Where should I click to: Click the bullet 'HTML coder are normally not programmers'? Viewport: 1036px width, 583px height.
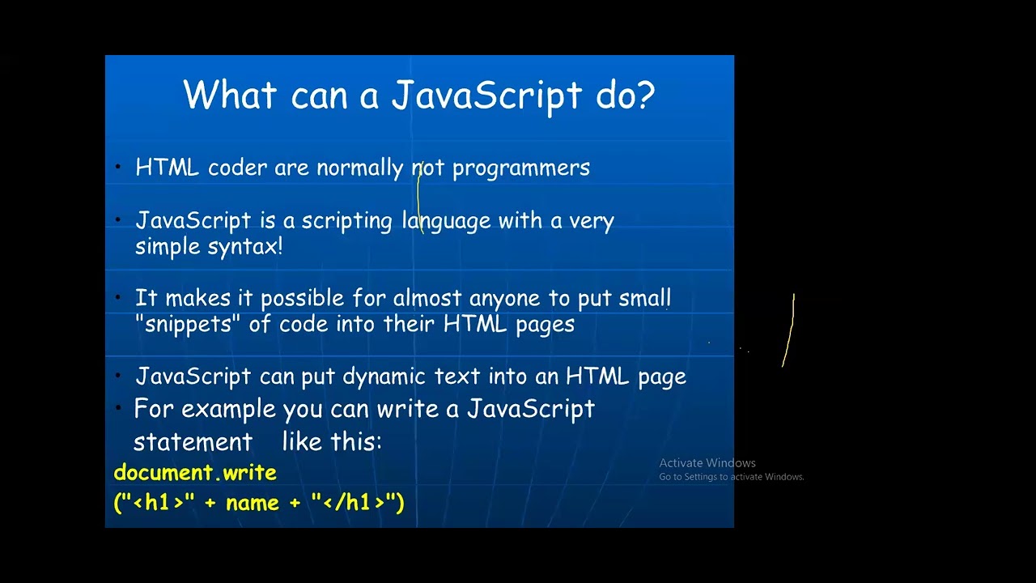point(363,168)
